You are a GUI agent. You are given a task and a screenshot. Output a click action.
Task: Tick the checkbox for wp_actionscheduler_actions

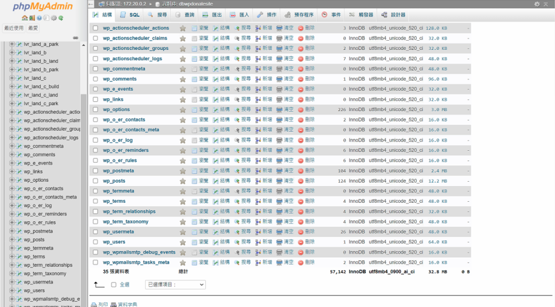click(x=95, y=28)
